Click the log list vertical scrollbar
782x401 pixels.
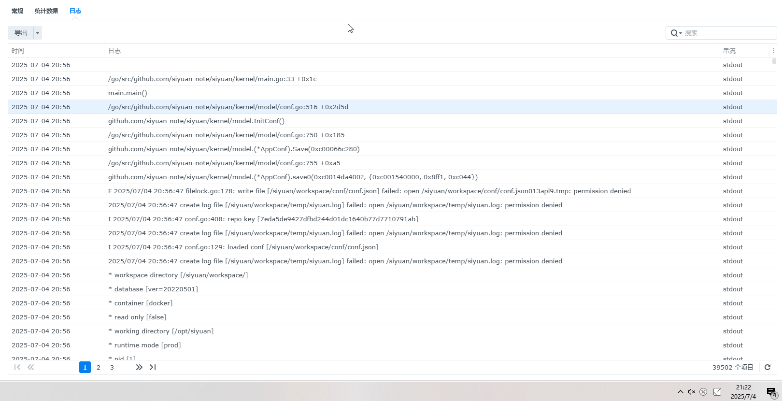pyautogui.click(x=774, y=61)
